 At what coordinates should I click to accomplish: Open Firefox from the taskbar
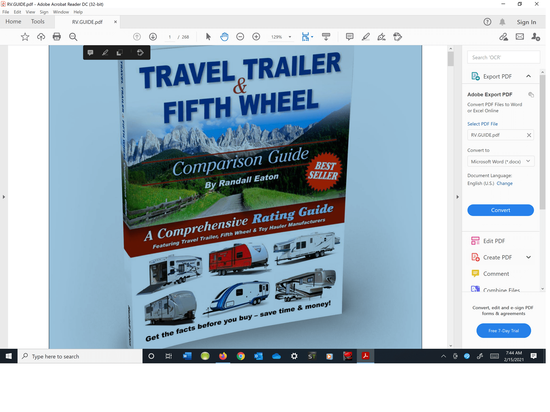pyautogui.click(x=223, y=356)
